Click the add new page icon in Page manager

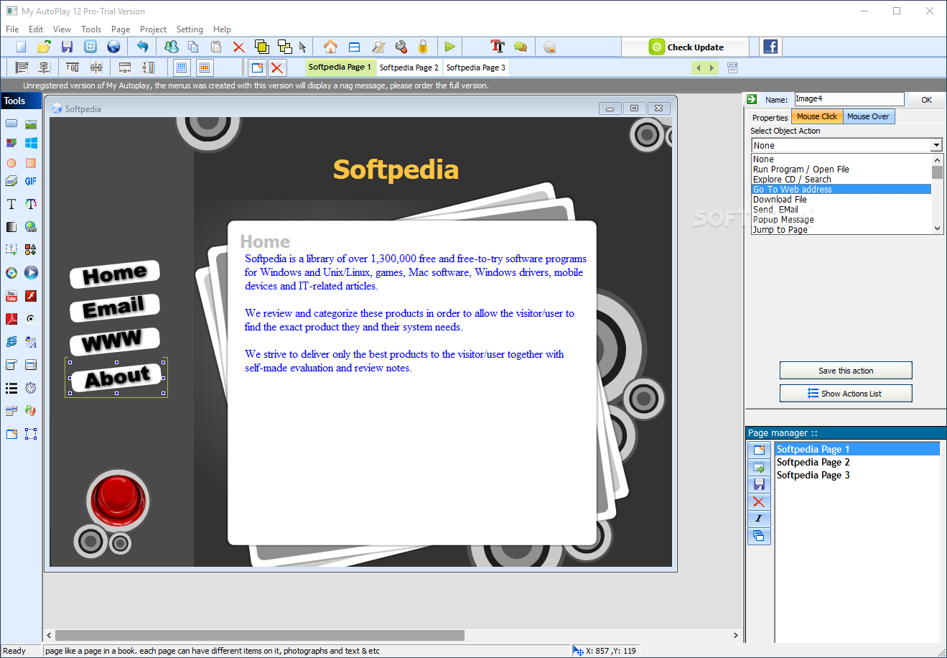pos(759,450)
